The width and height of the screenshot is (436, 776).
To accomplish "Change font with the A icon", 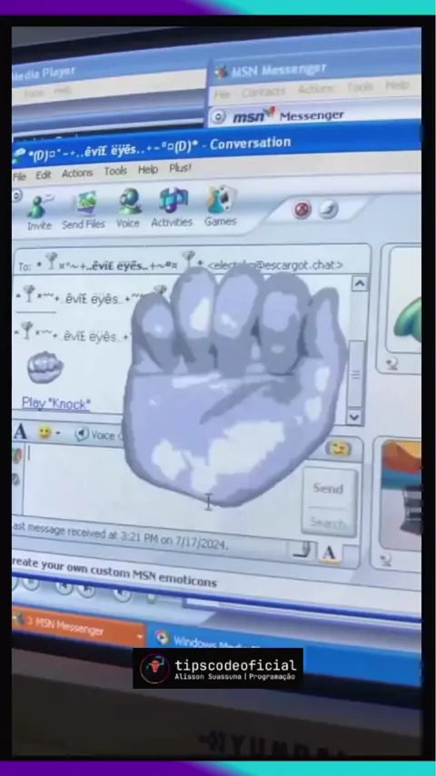I will (20, 432).
